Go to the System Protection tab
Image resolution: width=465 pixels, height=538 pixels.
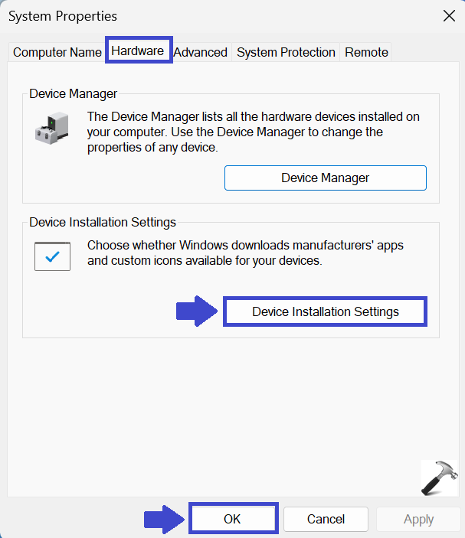[286, 52]
